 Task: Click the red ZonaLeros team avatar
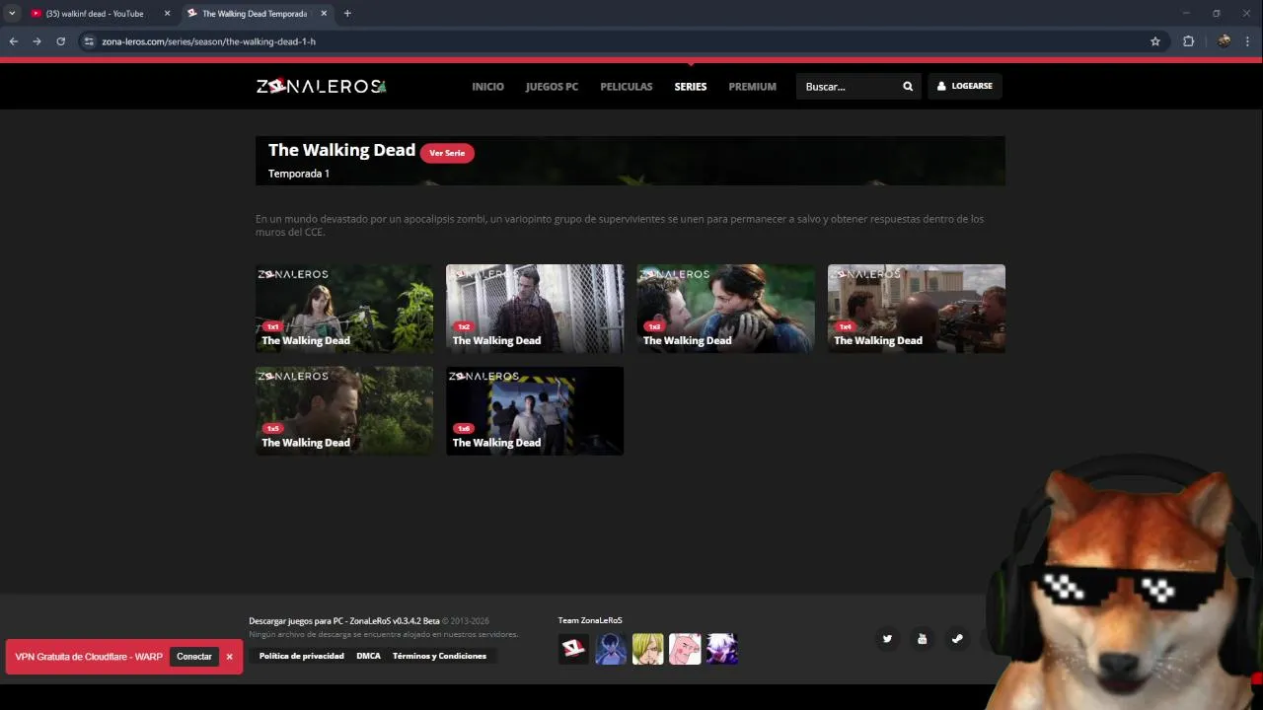pyautogui.click(x=573, y=649)
